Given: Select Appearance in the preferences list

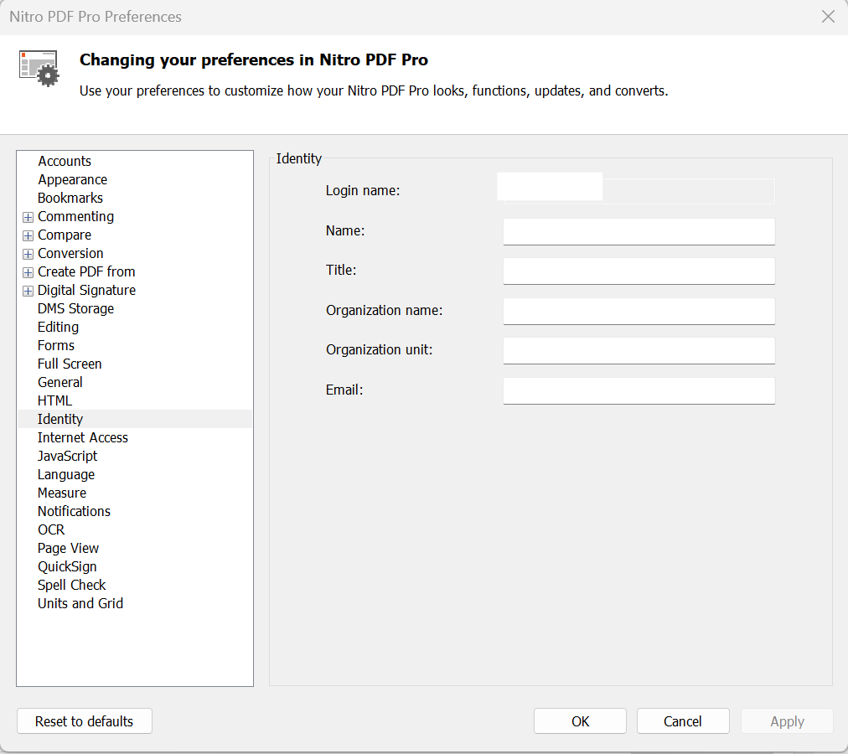Looking at the screenshot, I should click(x=72, y=179).
